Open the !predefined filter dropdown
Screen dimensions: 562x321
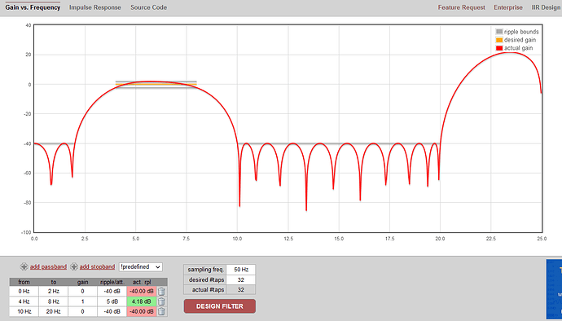(140, 267)
